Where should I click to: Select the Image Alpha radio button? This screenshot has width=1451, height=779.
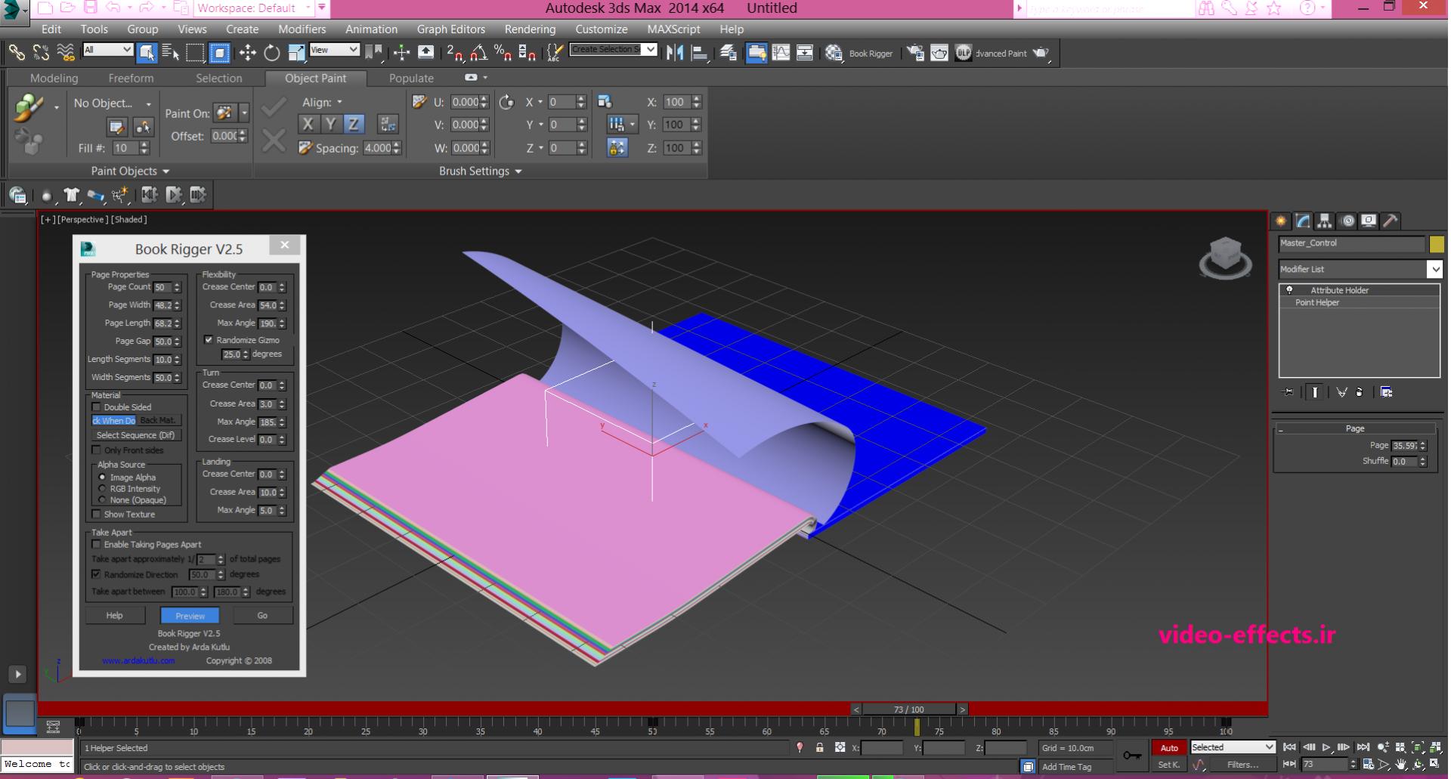102,478
